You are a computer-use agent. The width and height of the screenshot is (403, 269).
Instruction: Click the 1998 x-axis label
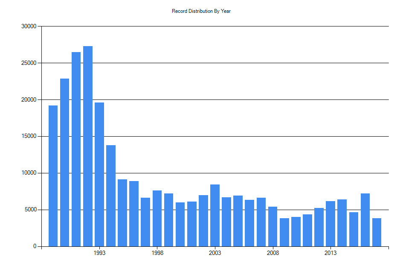click(x=157, y=253)
